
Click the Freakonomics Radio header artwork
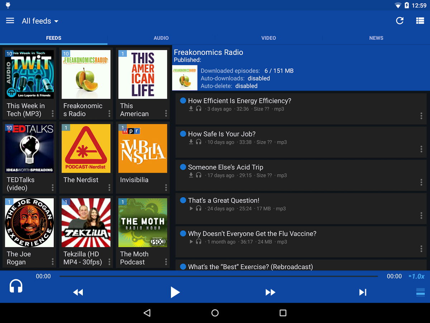pos(185,78)
